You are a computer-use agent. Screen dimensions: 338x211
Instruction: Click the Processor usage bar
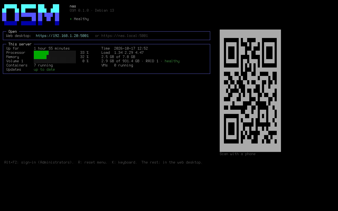55,53
